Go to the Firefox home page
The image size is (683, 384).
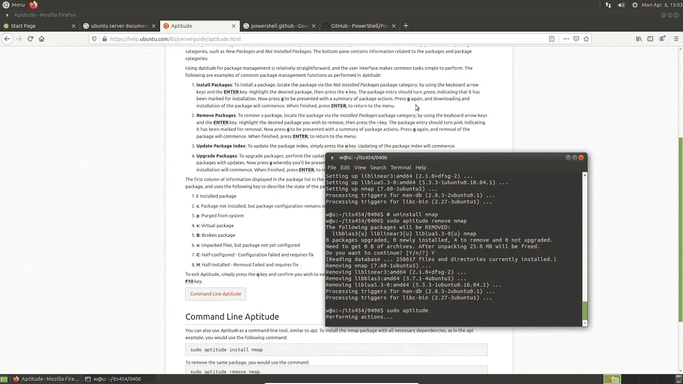point(42,38)
